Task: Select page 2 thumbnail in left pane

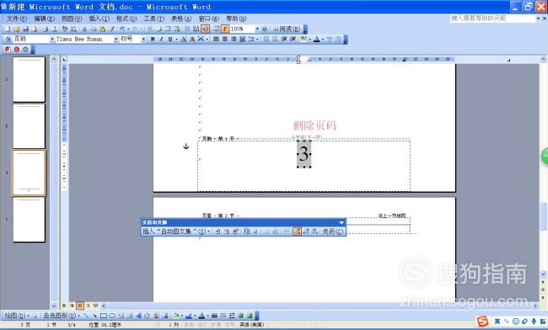Action: pyautogui.click(x=29, y=126)
